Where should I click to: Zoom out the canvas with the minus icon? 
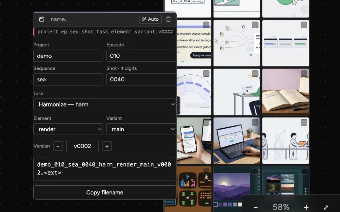point(256,207)
